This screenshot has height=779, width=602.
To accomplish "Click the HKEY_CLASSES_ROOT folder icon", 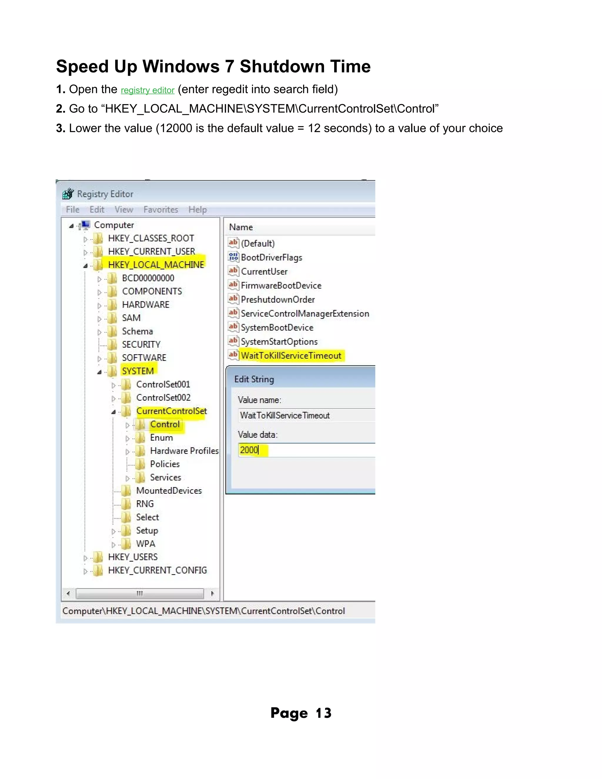I will pos(98,238).
